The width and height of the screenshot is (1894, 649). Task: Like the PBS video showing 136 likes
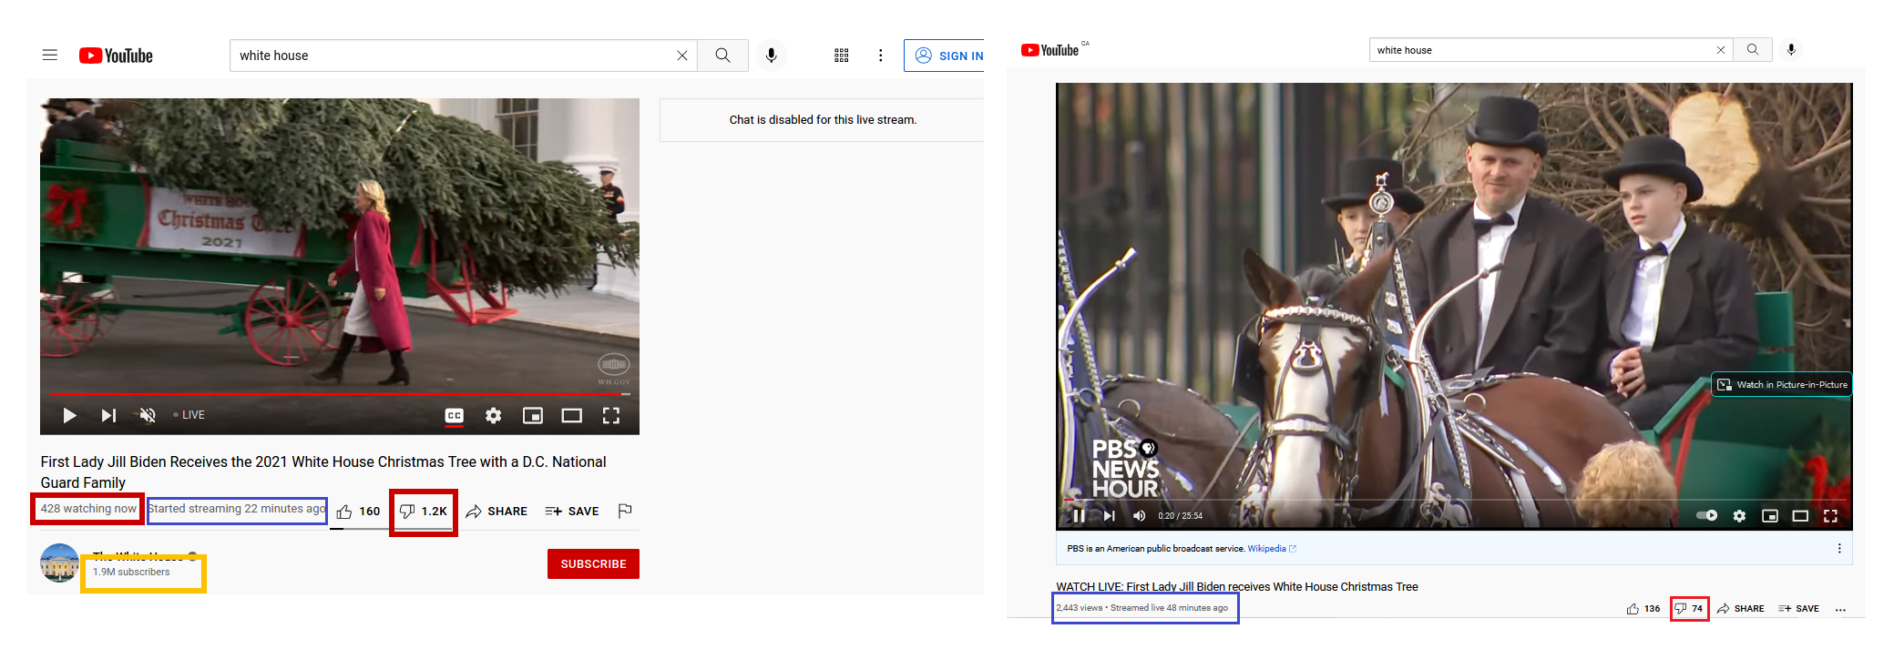coord(1643,609)
